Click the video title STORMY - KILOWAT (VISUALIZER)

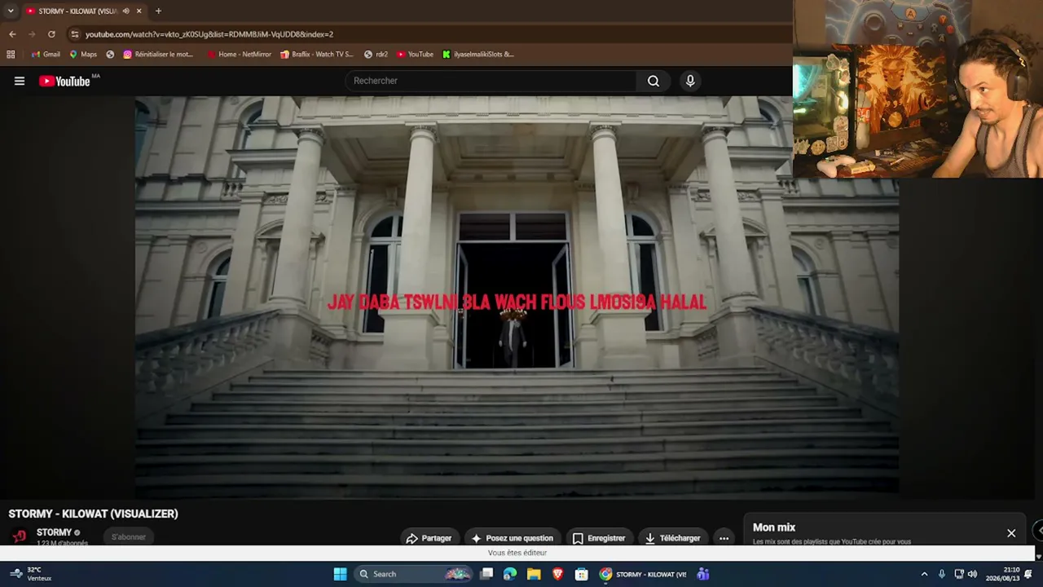93,514
